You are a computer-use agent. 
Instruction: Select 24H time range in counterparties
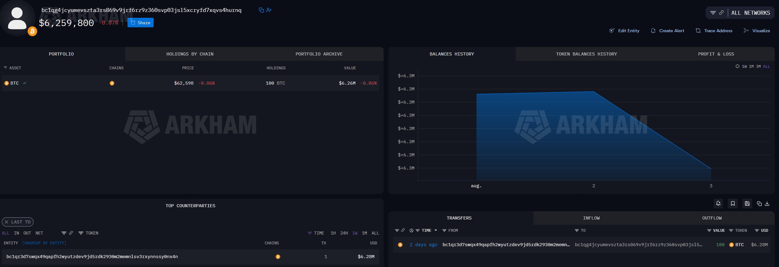[344, 233]
